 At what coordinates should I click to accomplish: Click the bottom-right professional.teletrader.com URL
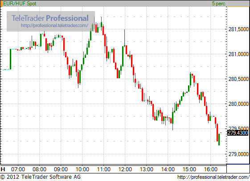coord(213,177)
